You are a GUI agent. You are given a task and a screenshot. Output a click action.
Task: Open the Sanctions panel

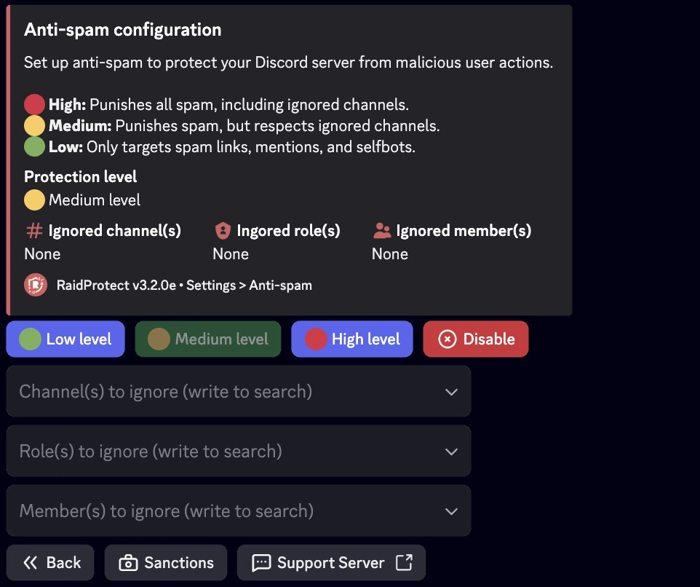click(165, 562)
